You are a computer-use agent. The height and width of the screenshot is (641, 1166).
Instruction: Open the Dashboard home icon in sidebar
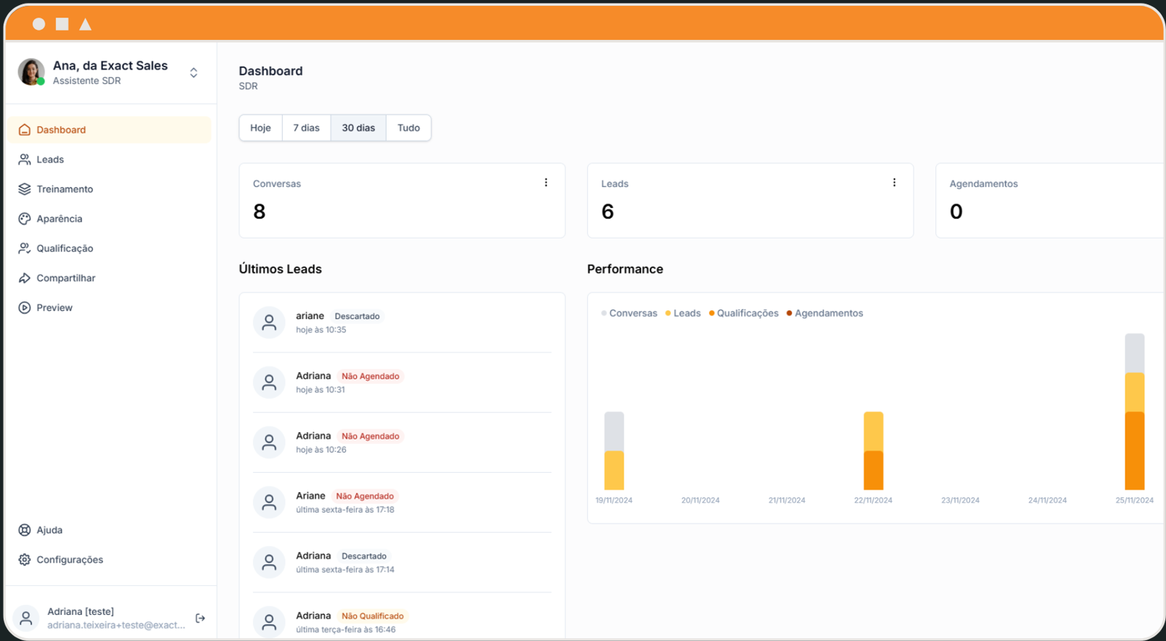(25, 130)
